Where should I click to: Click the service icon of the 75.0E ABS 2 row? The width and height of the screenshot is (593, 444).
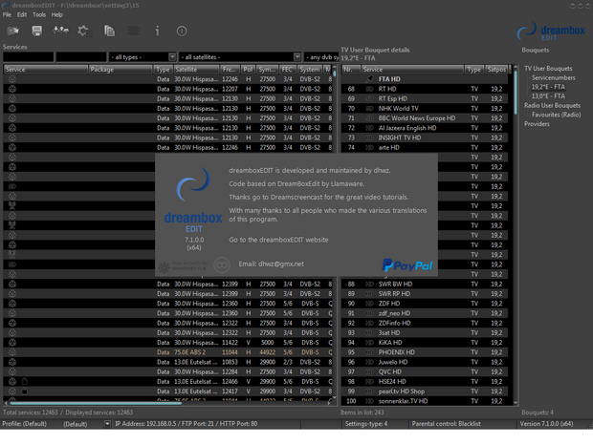coord(12,352)
